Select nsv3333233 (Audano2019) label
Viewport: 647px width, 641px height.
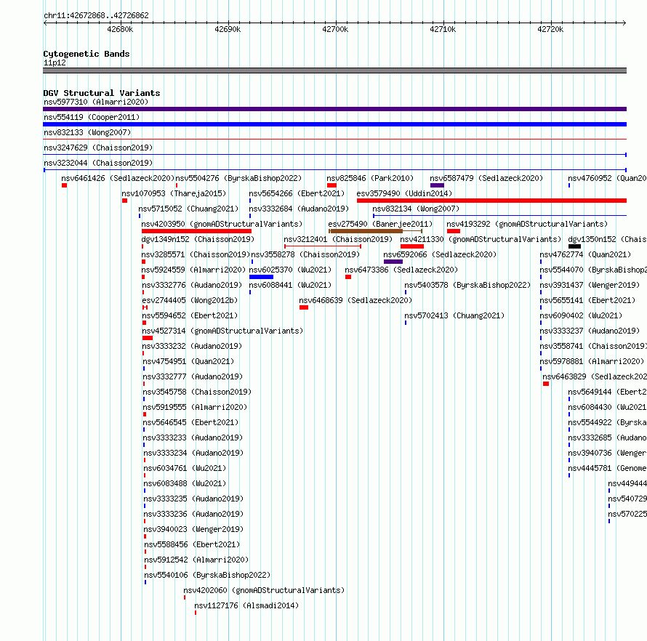click(193, 438)
